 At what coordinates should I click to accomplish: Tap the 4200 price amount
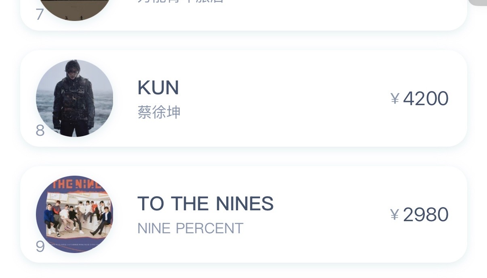(x=426, y=99)
